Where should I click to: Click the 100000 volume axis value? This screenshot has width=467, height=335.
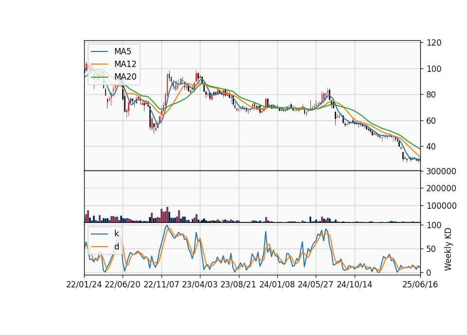[441, 206]
